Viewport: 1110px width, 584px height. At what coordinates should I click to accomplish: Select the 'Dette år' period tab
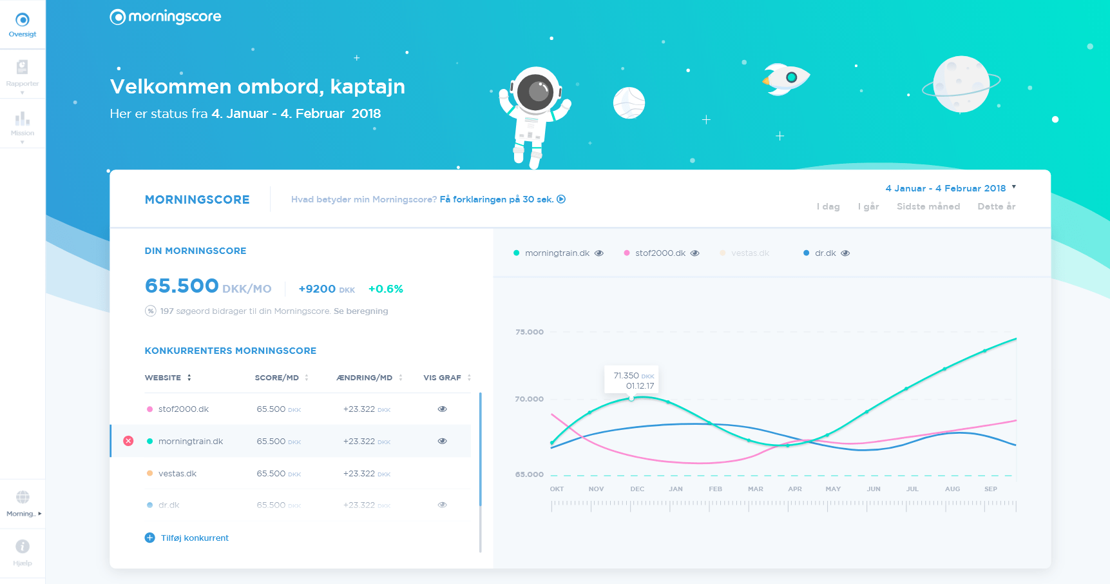(997, 206)
